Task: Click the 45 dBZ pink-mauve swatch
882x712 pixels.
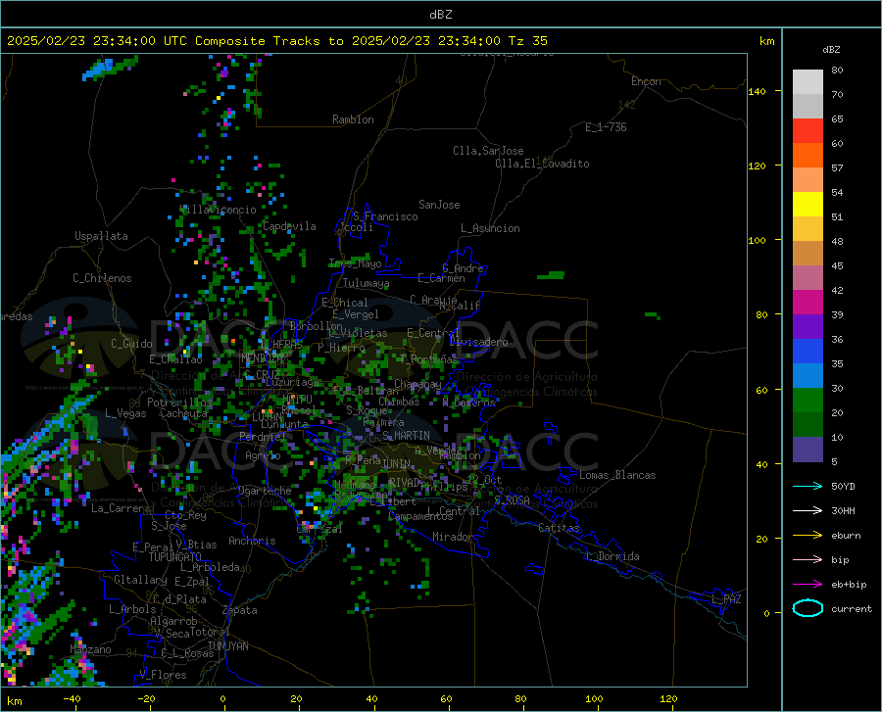Action: [808, 277]
